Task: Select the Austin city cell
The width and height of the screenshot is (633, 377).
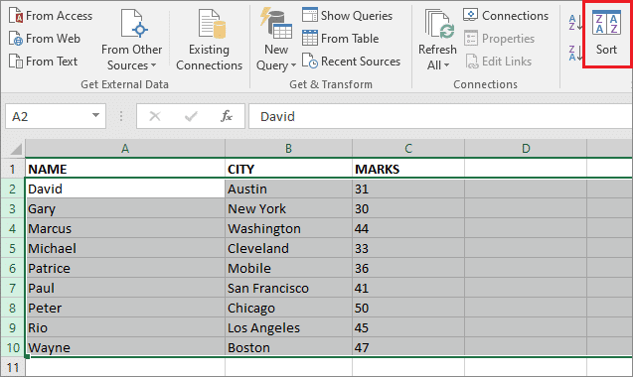Action: [x=288, y=188]
